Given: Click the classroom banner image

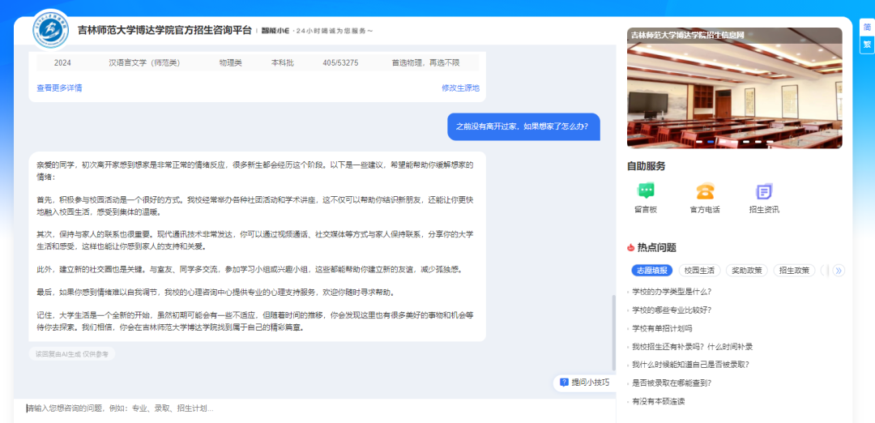Looking at the screenshot, I should 734,89.
